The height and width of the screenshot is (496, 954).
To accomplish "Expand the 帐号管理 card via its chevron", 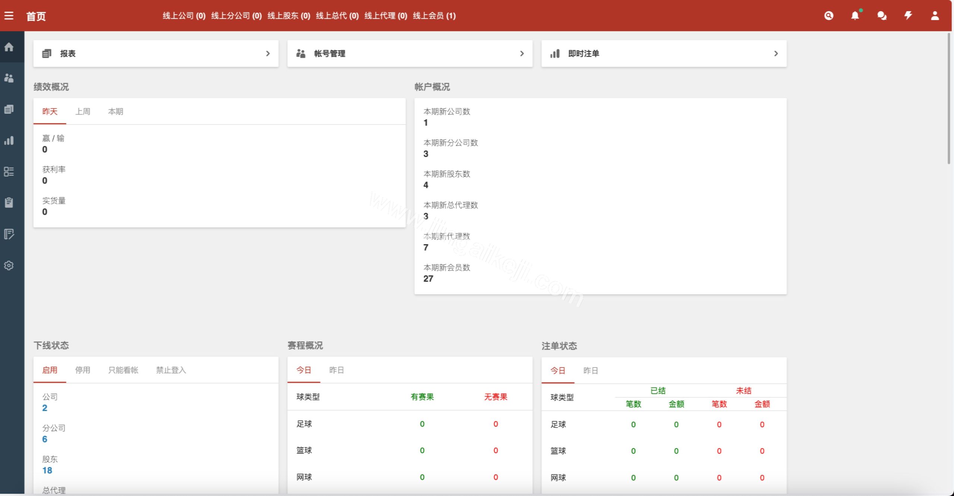I will click(522, 53).
